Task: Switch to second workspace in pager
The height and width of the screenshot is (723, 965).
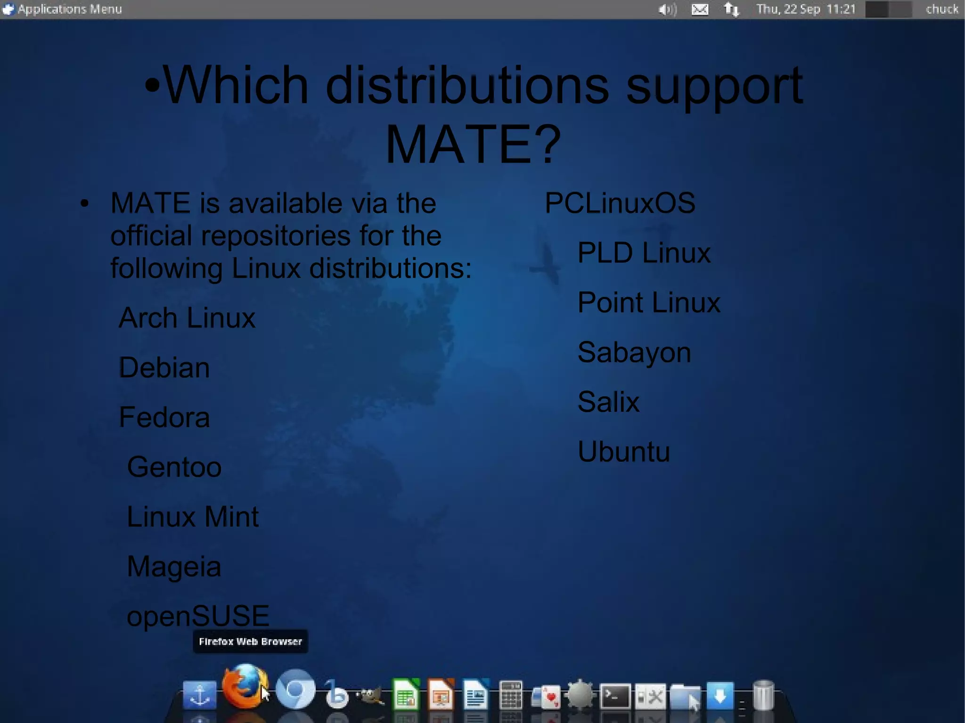Action: click(x=900, y=9)
